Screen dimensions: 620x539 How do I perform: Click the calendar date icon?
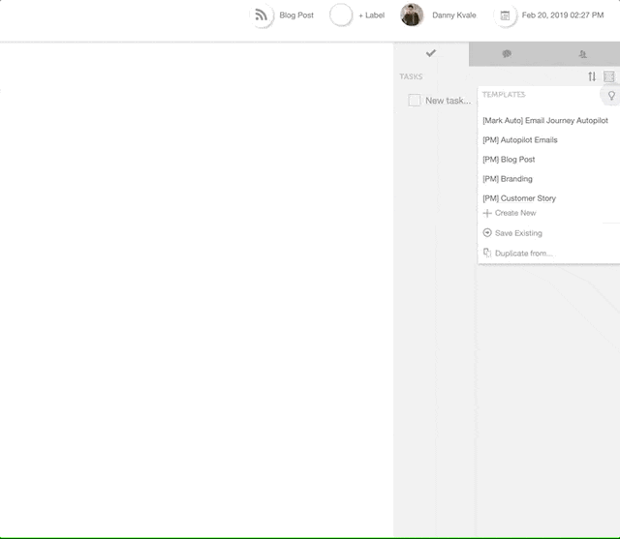coord(505,15)
